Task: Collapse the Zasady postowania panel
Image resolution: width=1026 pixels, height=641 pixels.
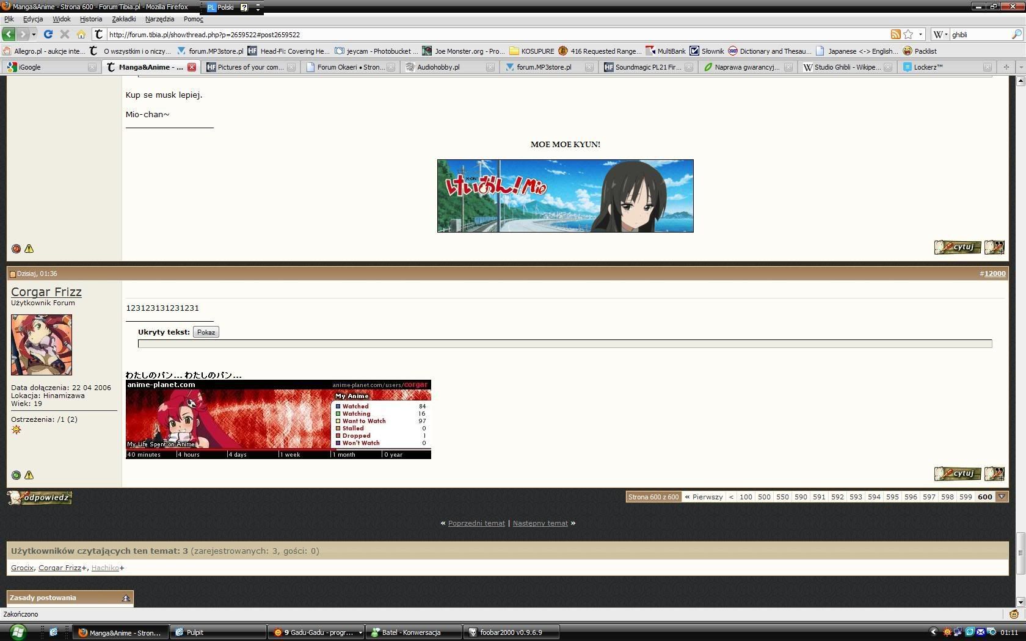Action: click(126, 598)
